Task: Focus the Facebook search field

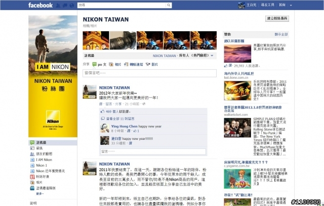Action: (121, 5)
